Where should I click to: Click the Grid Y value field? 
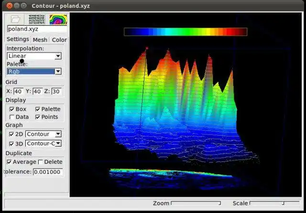(x=37, y=91)
